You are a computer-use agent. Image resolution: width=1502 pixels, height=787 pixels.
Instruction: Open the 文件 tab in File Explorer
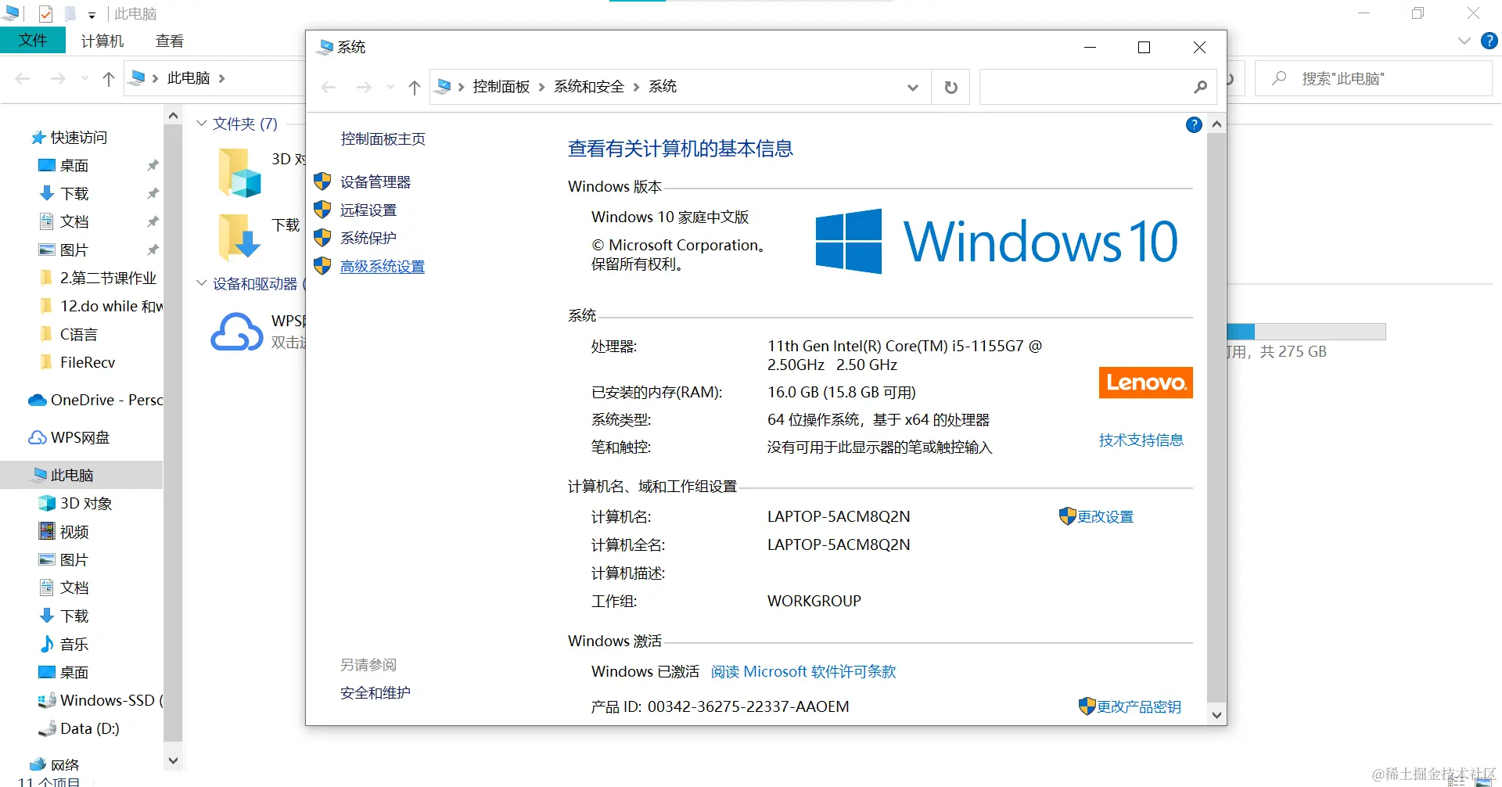pos(33,41)
